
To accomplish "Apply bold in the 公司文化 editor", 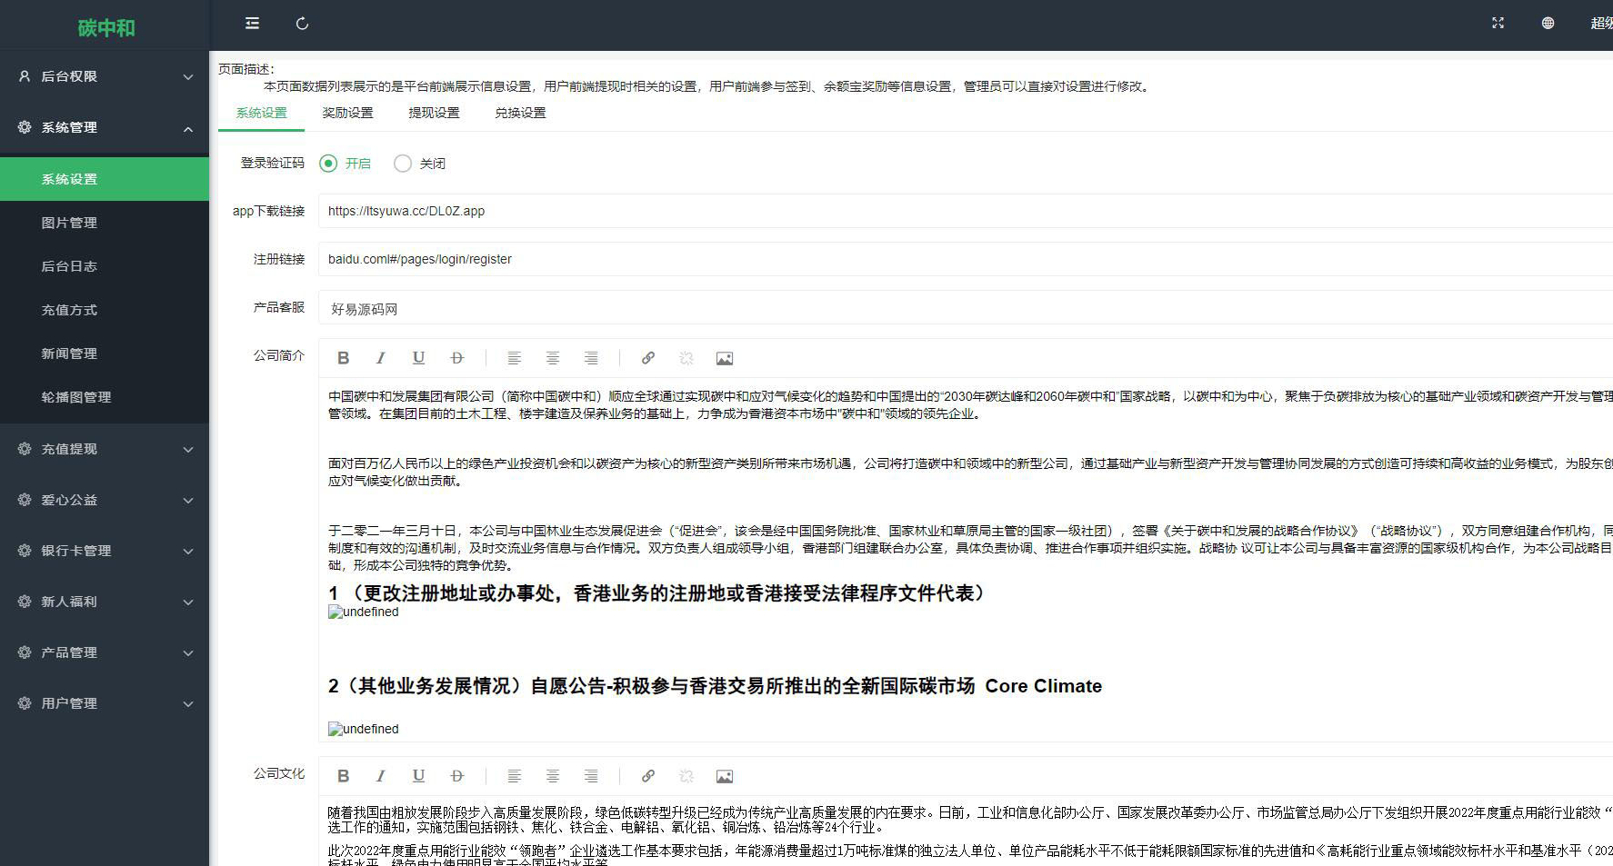I will (343, 776).
